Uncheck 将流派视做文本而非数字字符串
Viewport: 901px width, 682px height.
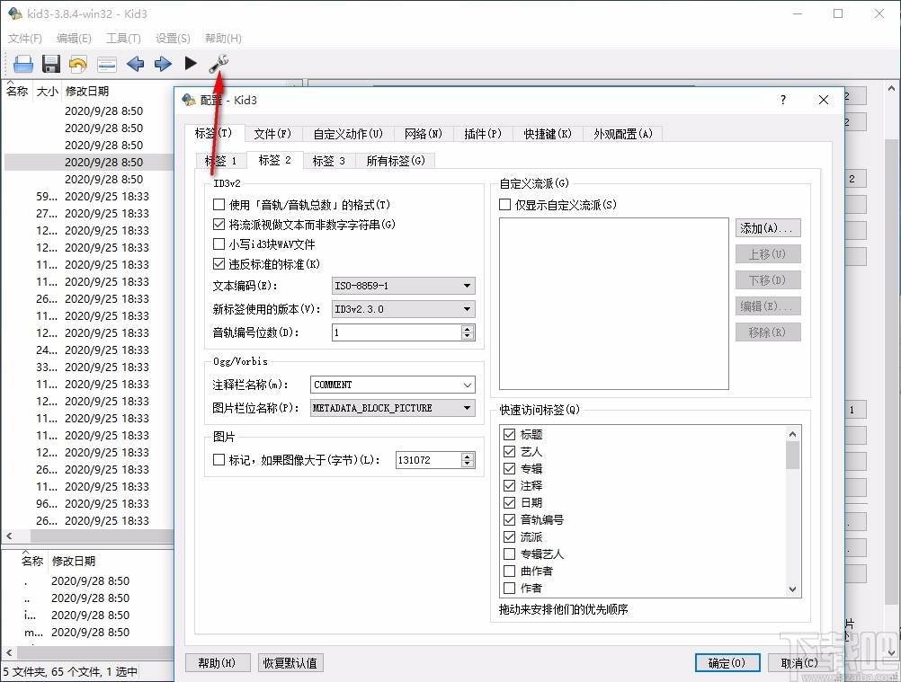point(219,225)
